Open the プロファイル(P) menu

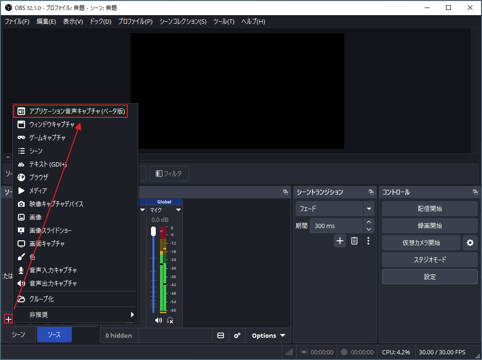coord(135,21)
